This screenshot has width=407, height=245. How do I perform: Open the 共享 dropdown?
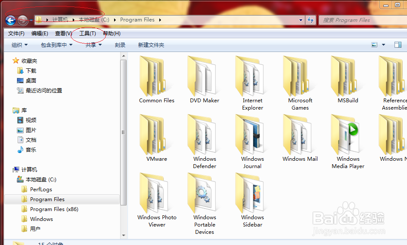tap(93, 45)
